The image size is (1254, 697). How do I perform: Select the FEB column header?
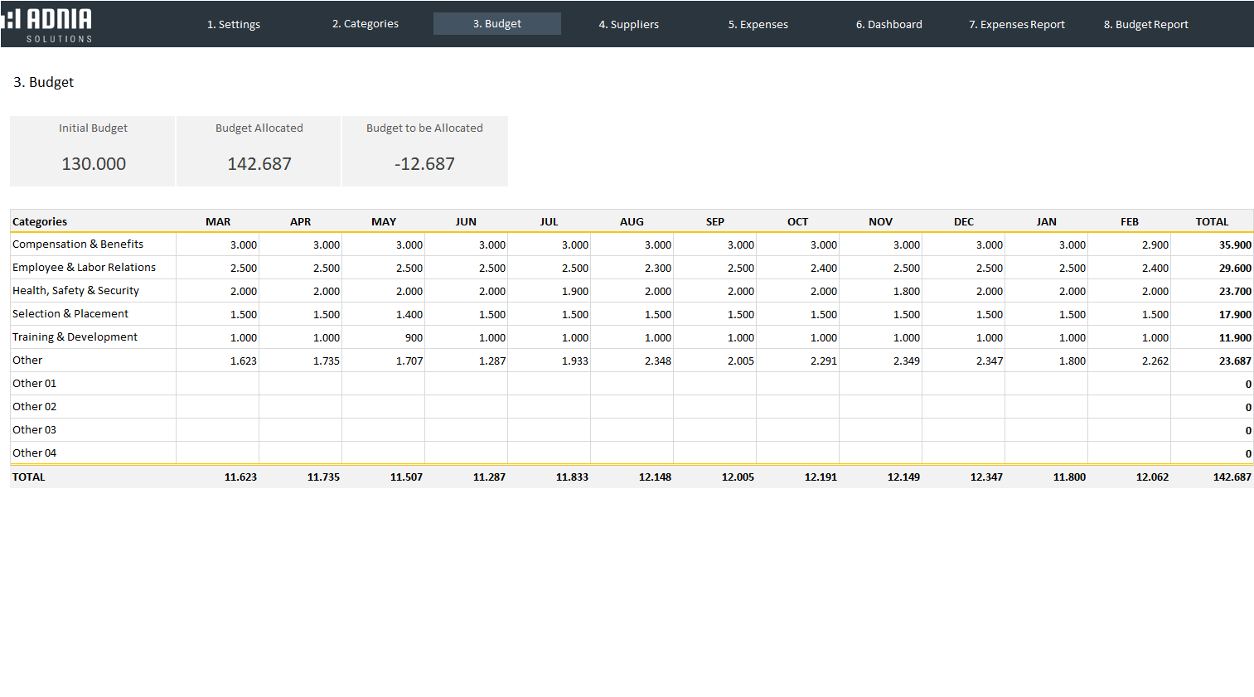(1129, 221)
